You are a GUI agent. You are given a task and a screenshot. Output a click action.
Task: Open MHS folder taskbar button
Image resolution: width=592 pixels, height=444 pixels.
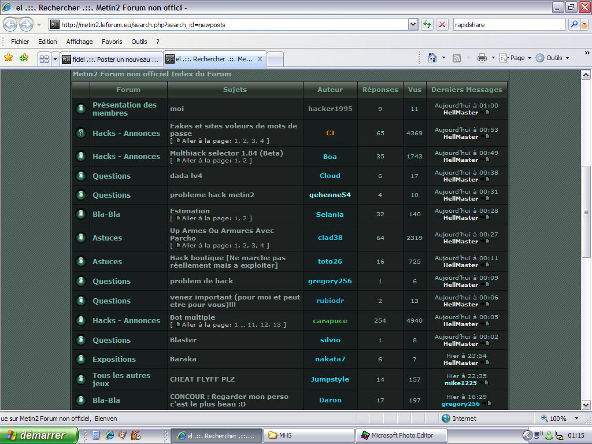pyautogui.click(x=309, y=435)
